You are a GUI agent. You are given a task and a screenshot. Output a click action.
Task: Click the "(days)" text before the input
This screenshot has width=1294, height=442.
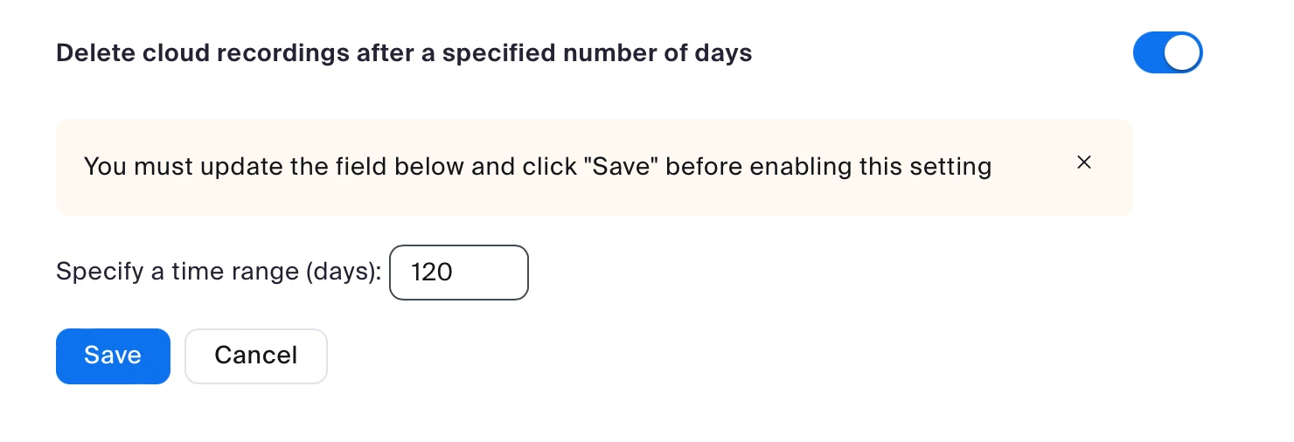point(342,272)
